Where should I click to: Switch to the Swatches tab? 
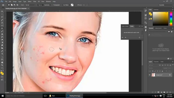pos(156,10)
